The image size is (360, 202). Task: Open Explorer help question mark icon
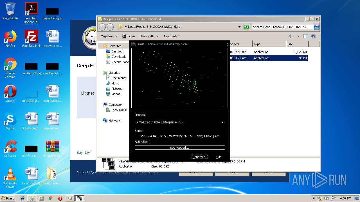tap(314, 36)
